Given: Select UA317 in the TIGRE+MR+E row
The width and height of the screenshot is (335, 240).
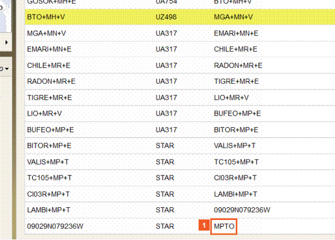Looking at the screenshot, I should click(x=166, y=97).
